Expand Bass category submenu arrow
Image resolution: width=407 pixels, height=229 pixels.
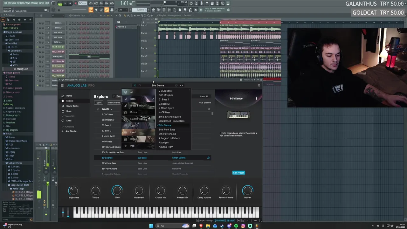pyautogui.click(x=153, y=99)
